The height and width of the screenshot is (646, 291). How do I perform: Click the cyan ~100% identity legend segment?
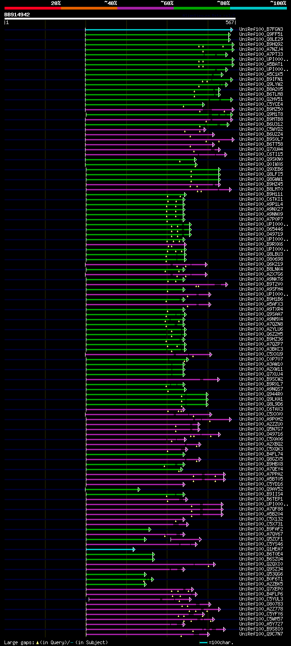[x=258, y=8]
